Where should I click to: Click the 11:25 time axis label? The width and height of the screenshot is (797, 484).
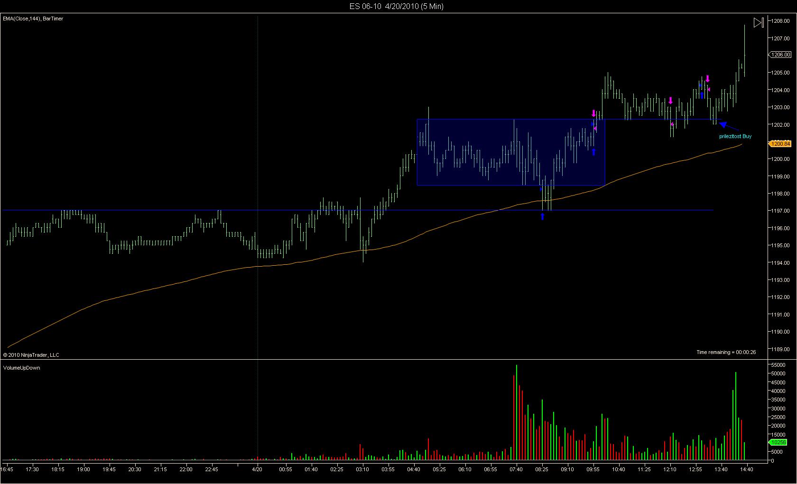click(644, 469)
